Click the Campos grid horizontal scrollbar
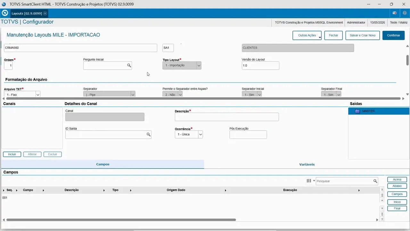 pyautogui.click(x=121, y=220)
